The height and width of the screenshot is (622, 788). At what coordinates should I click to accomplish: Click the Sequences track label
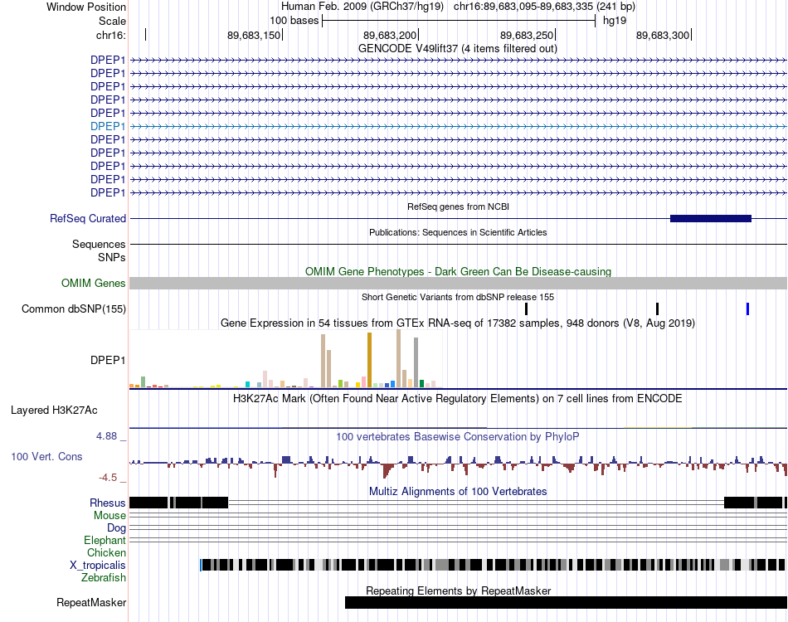99,244
